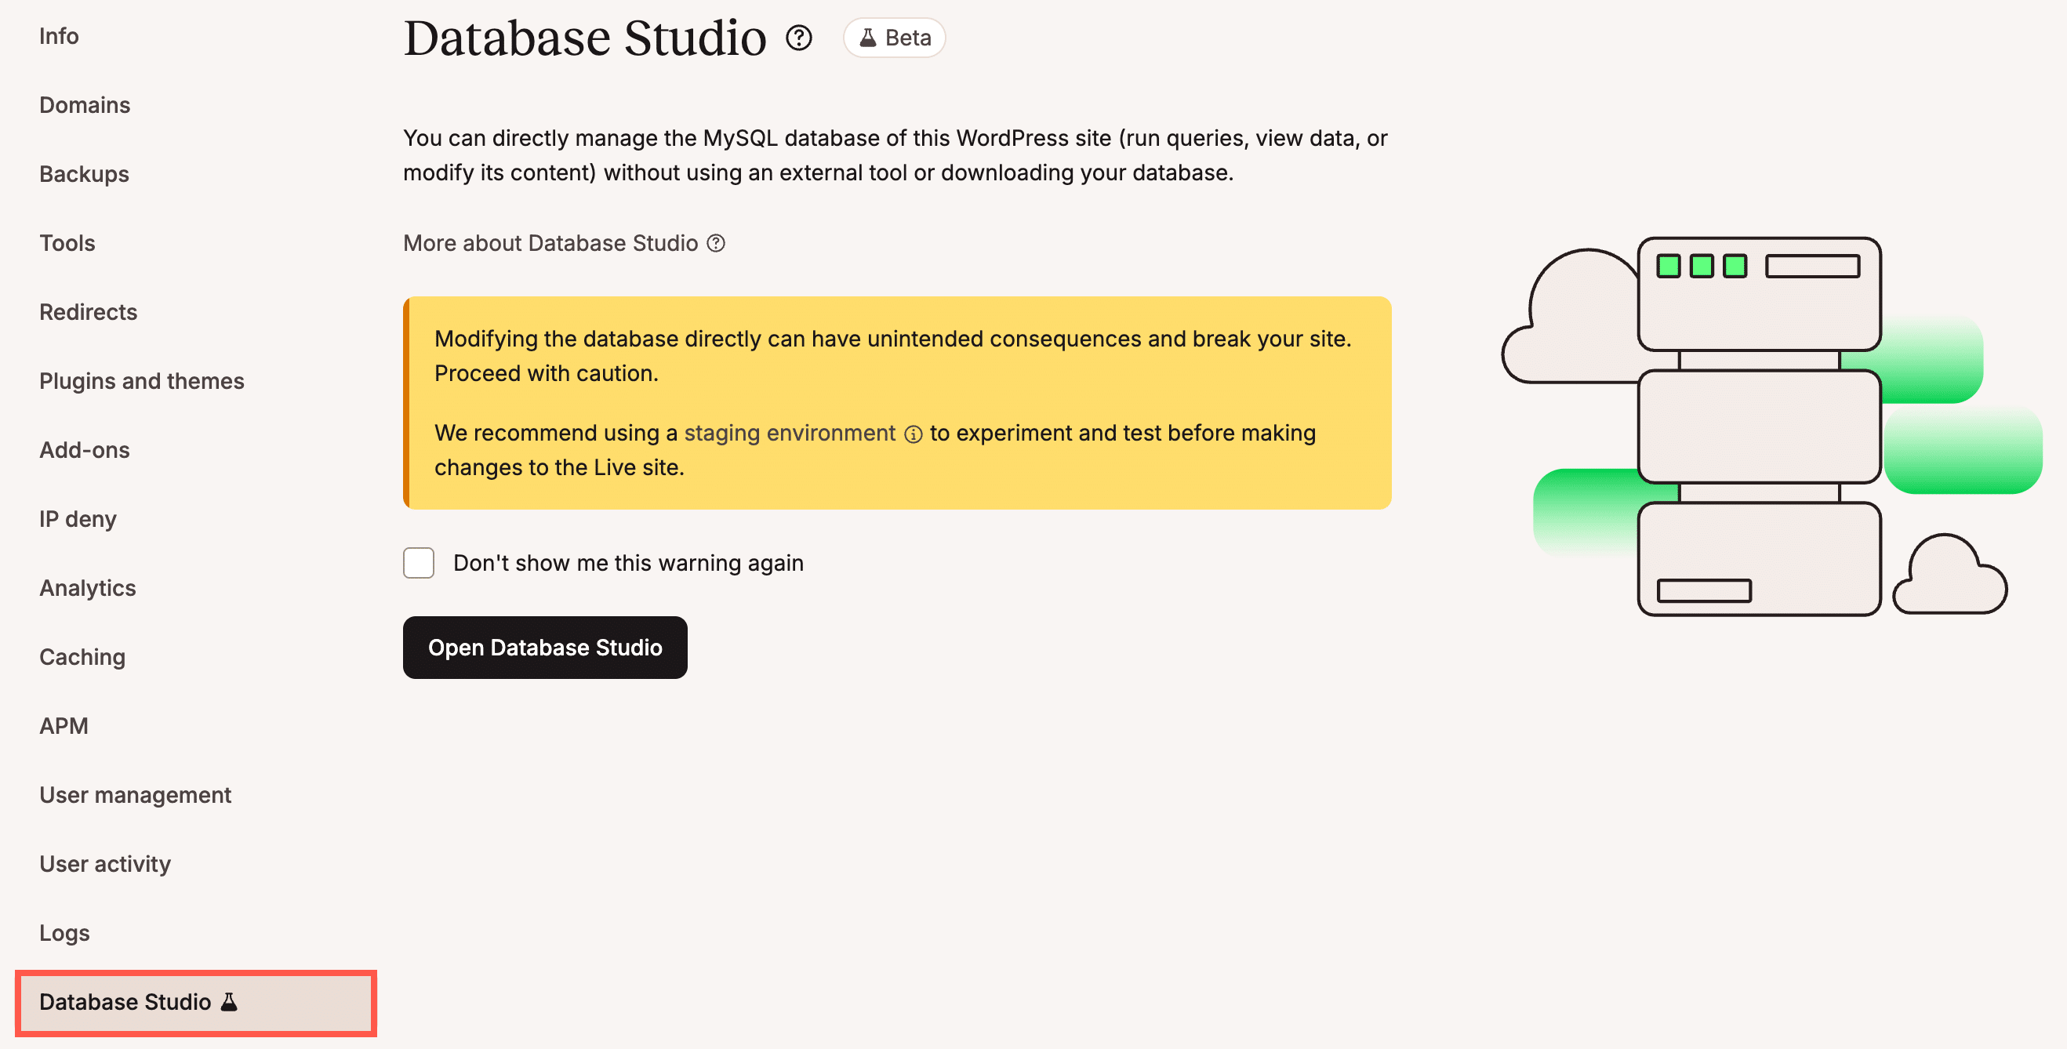Open IP deny settings
The height and width of the screenshot is (1049, 2067).
pyautogui.click(x=77, y=519)
